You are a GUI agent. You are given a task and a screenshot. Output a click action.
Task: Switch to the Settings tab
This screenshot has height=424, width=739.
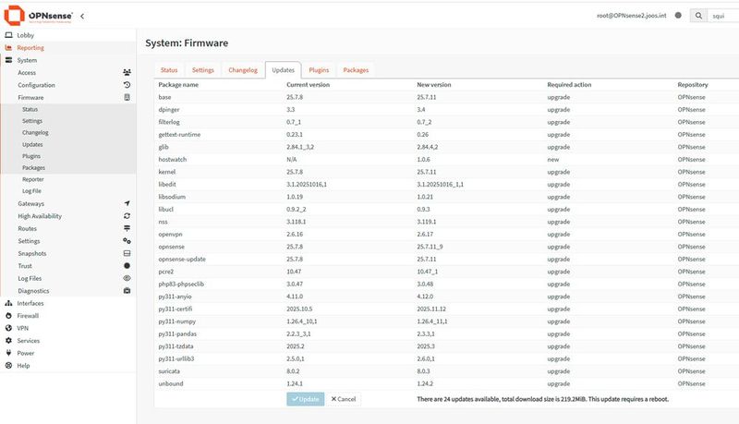click(202, 69)
